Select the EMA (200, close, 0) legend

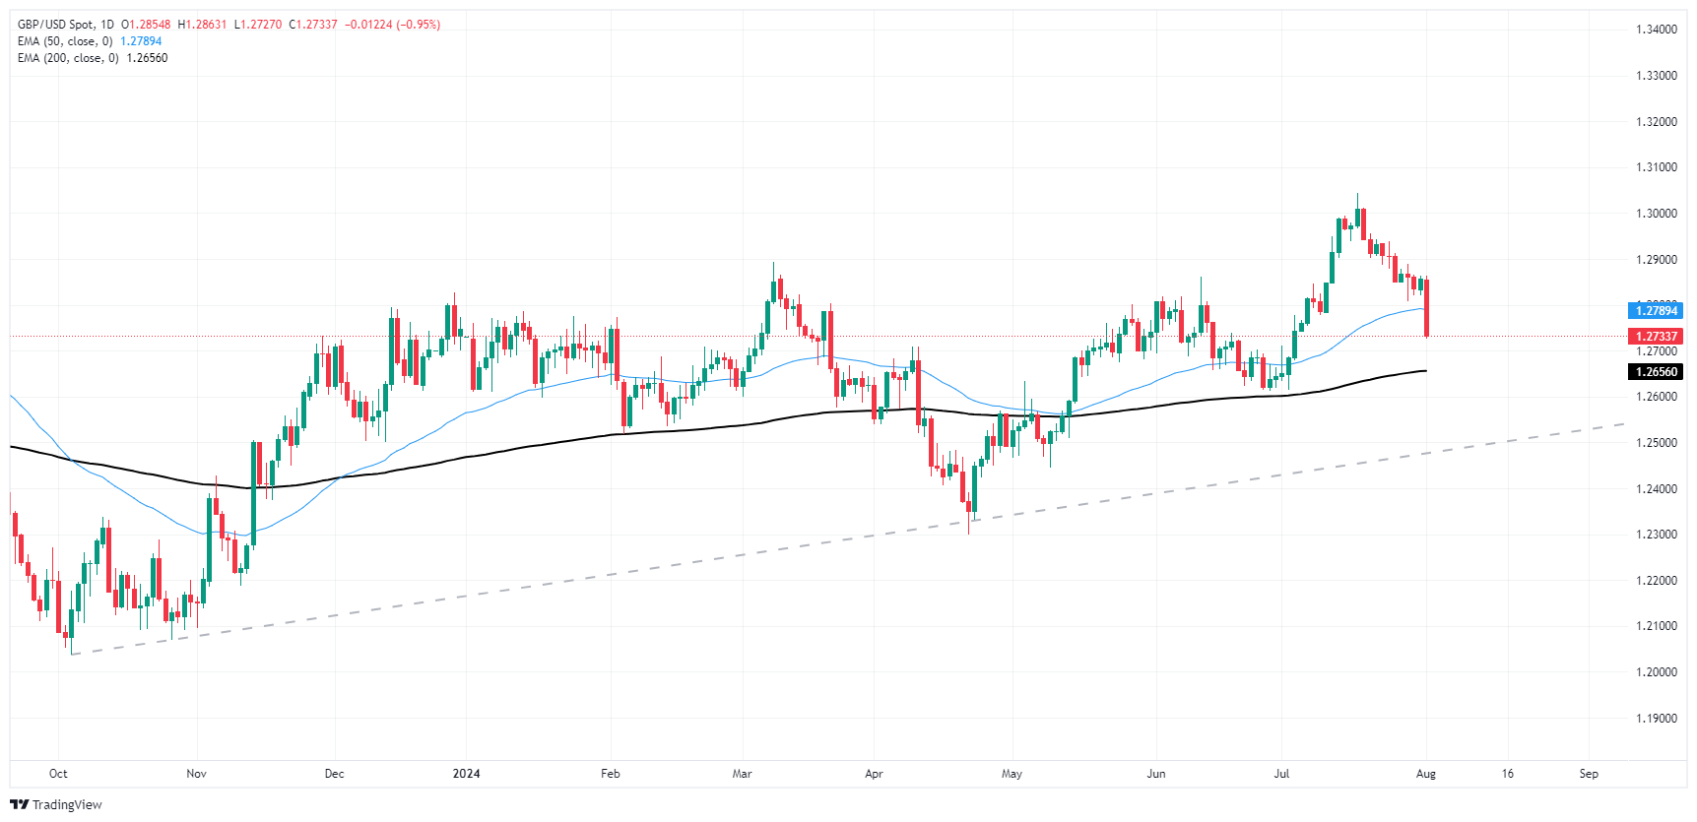tap(68, 58)
